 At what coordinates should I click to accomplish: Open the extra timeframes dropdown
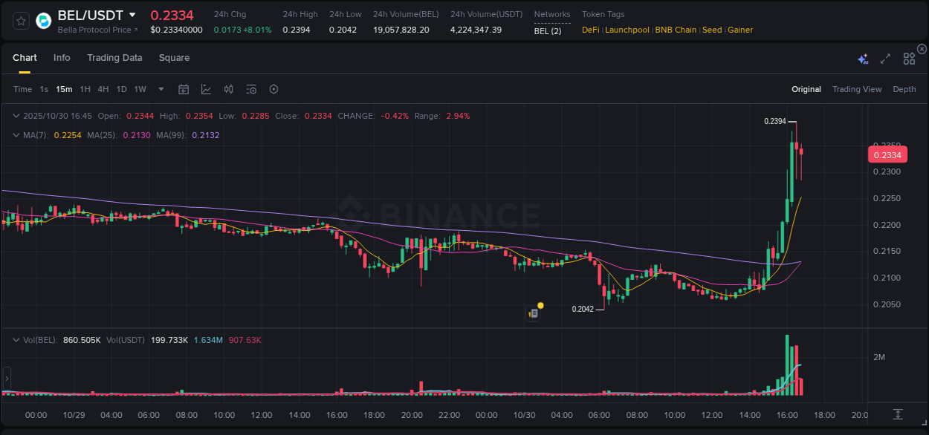160,88
